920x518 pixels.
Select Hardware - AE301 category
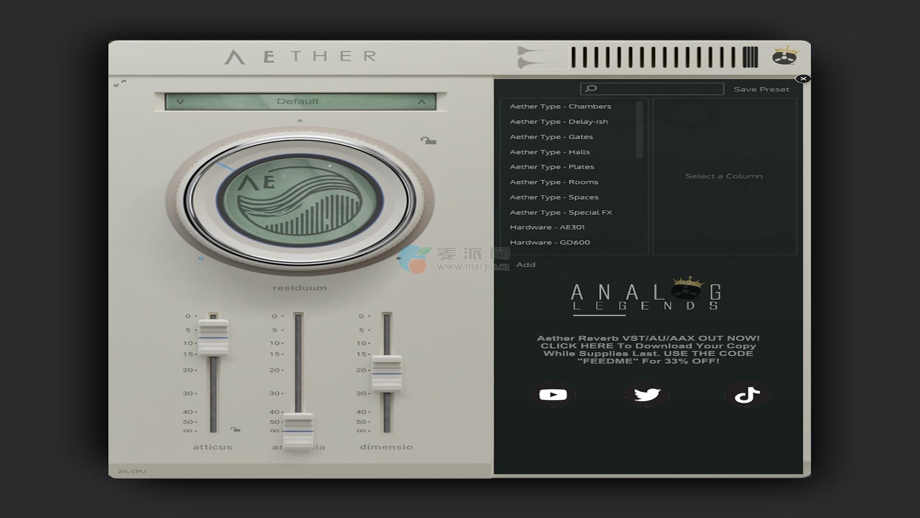click(547, 227)
